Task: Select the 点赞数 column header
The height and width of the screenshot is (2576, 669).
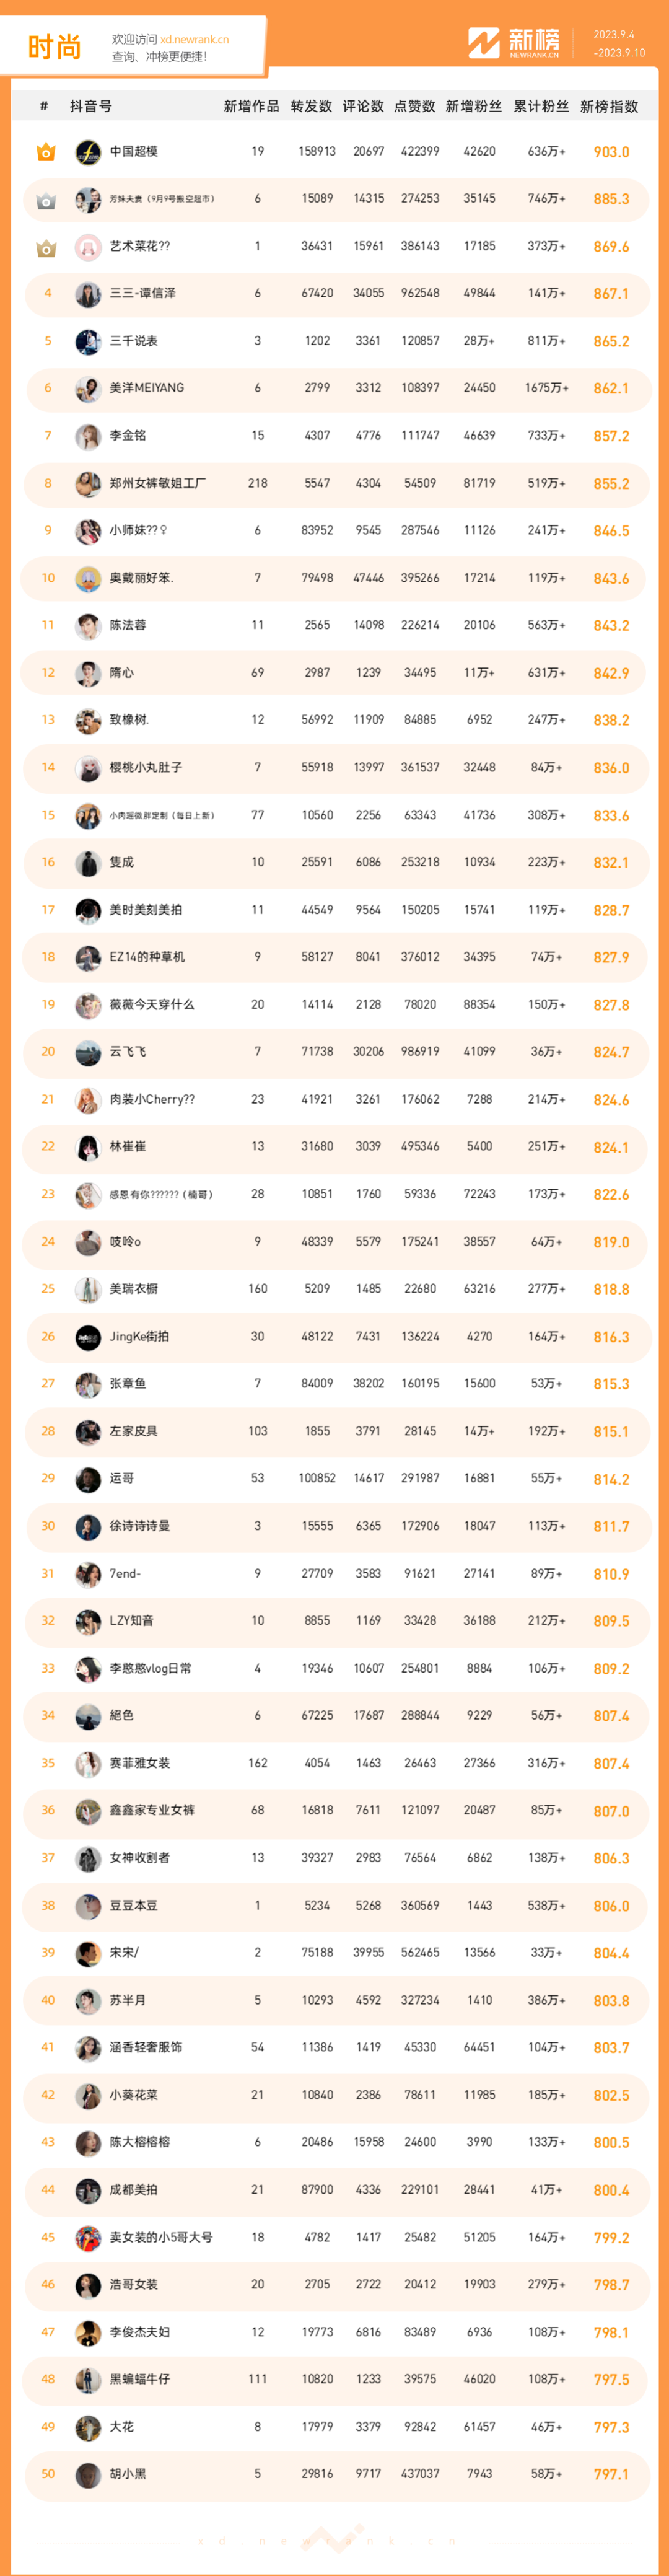Action: 415,106
